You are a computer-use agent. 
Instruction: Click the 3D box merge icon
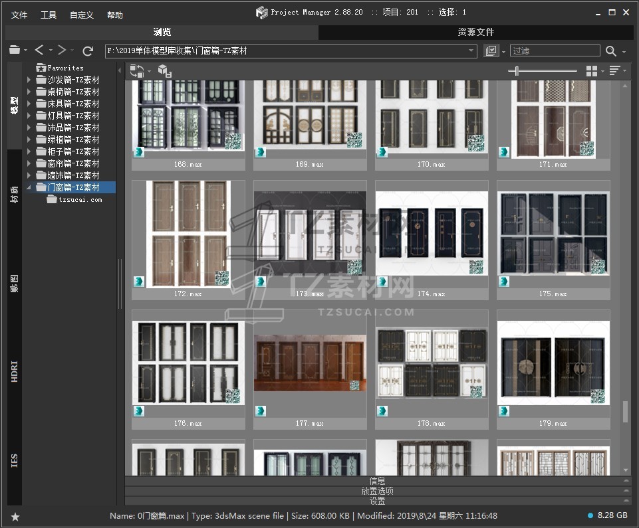coord(164,70)
